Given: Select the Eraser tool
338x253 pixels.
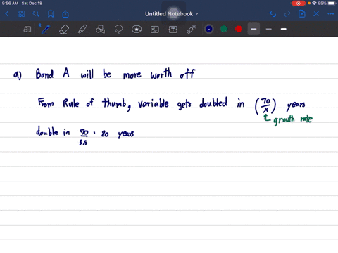Looking at the screenshot, I should point(64,30).
